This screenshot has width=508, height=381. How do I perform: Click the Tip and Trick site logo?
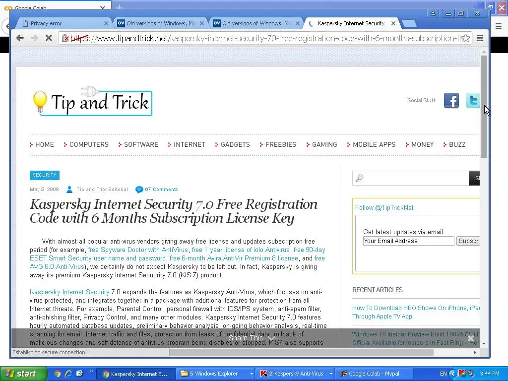[x=92, y=101]
